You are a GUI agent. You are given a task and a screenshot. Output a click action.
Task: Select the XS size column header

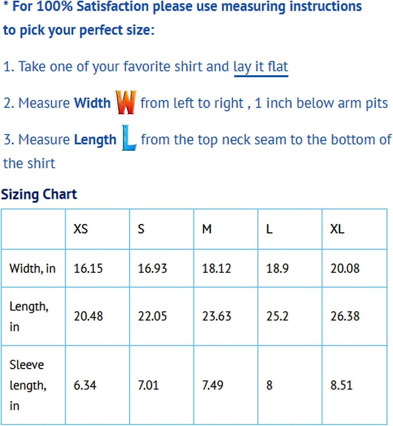pyautogui.click(x=81, y=229)
